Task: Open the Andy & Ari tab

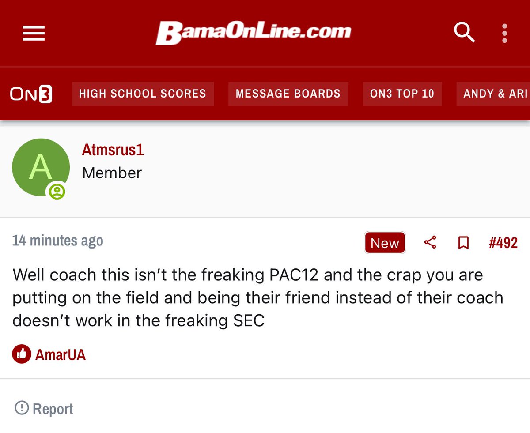Action: [493, 94]
